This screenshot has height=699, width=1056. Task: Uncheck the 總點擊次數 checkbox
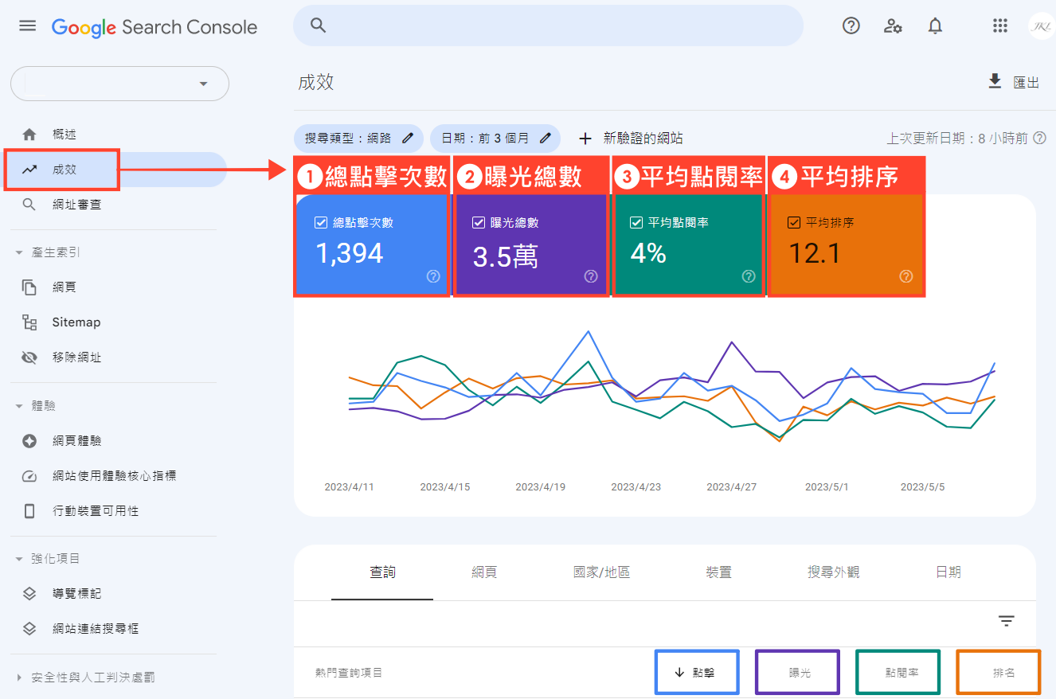(x=321, y=223)
